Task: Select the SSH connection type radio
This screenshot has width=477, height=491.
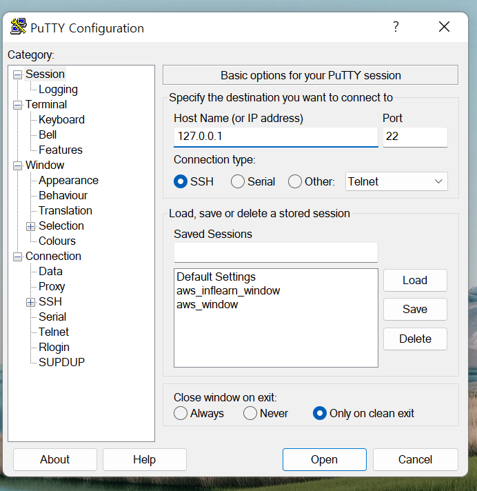Action: coord(181,181)
